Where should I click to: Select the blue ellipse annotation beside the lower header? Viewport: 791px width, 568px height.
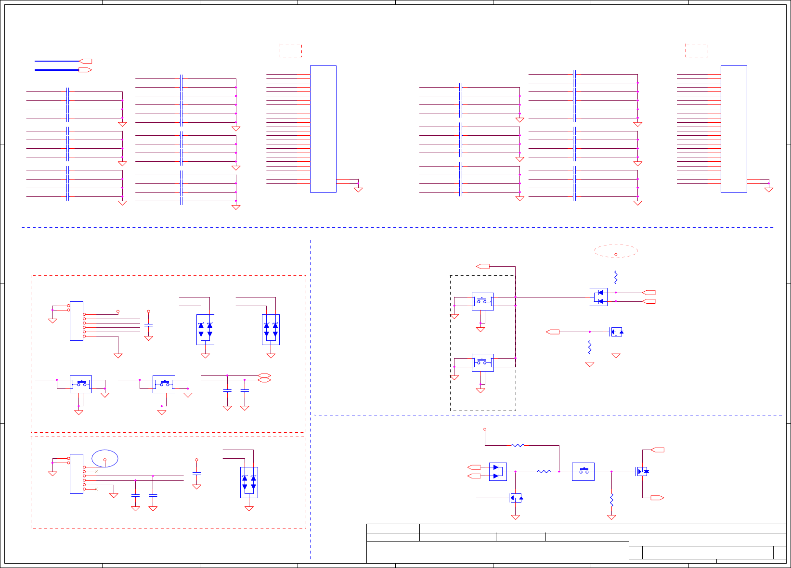tap(105, 458)
